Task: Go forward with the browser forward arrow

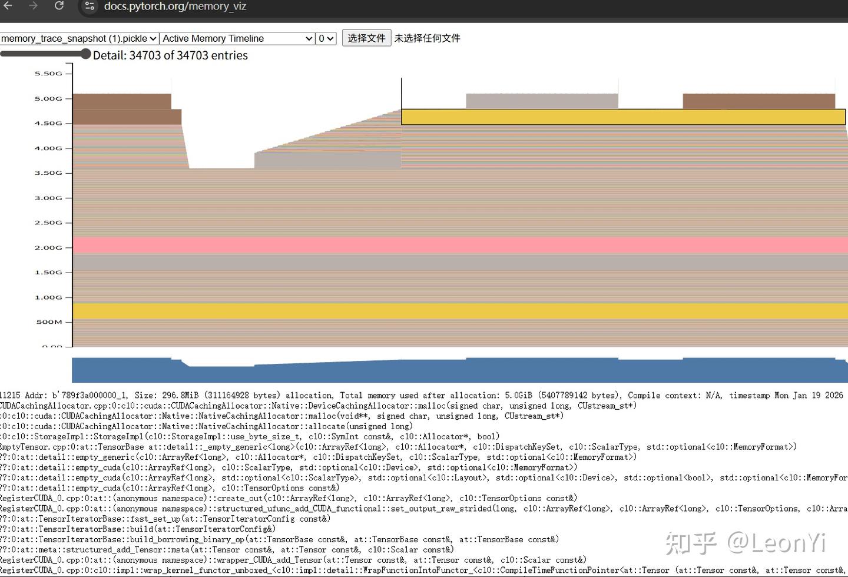Action: tap(33, 6)
